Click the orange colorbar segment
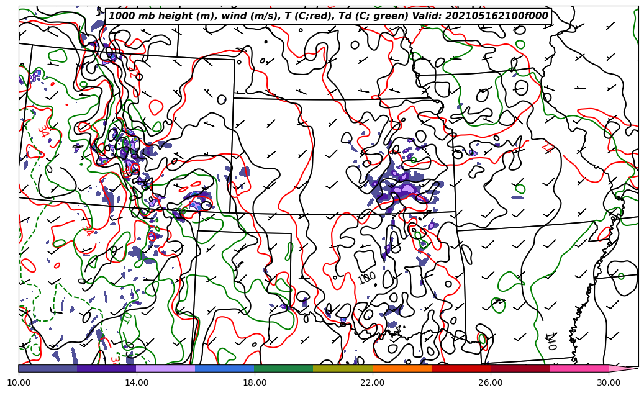Viewport: 644px width, 393px height. tap(402, 368)
